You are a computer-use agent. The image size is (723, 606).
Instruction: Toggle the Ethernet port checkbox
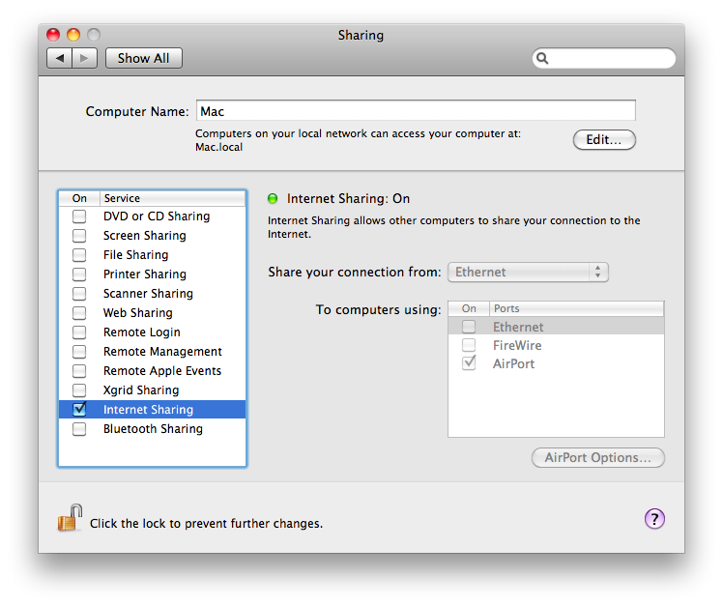(x=469, y=327)
